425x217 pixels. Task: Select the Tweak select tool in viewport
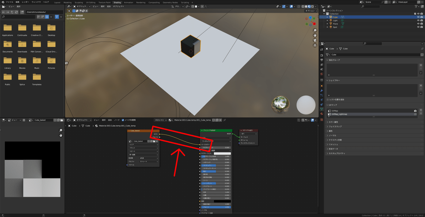pos(69,11)
